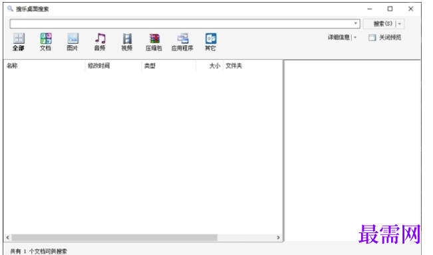Filter results by 其它 category

click(210, 42)
